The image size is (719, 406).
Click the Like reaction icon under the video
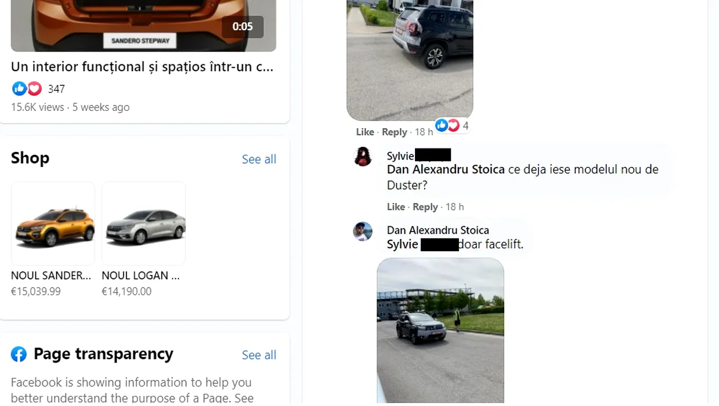[19, 88]
